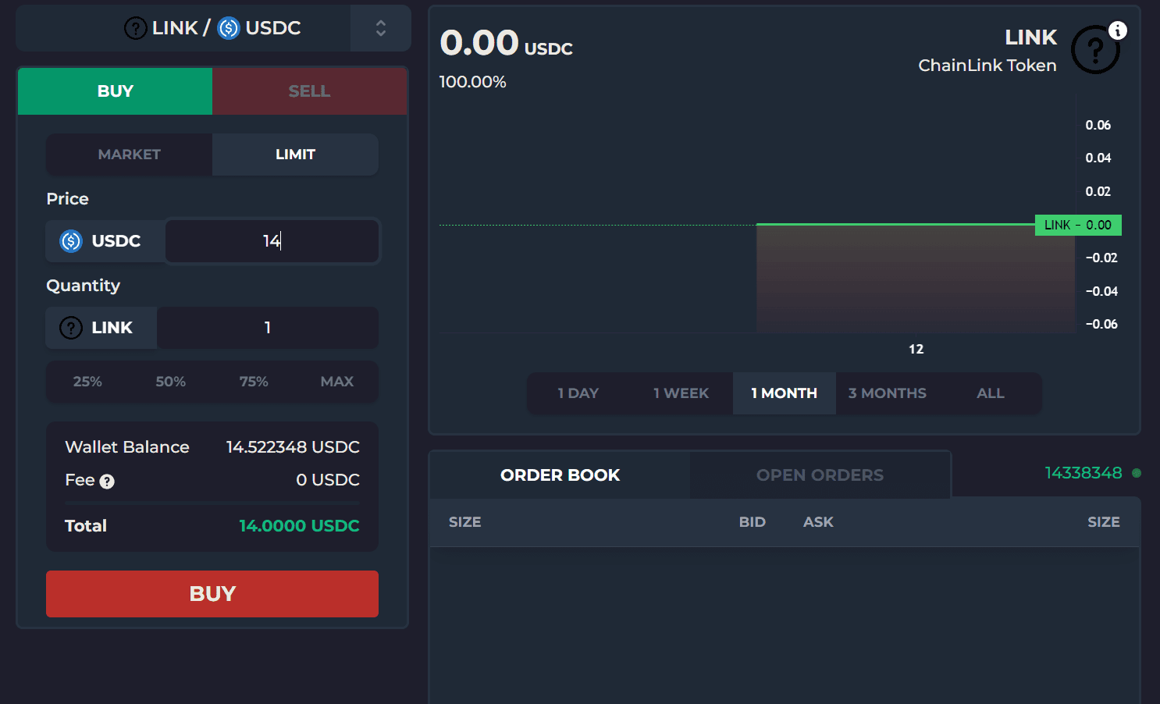This screenshot has height=704, width=1160.
Task: Open the LINK / USDC pair dropdown
Action: [x=213, y=28]
